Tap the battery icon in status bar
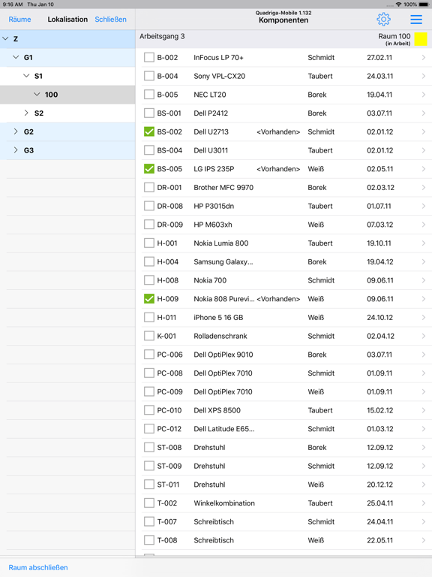The width and height of the screenshot is (432, 577). pyautogui.click(x=424, y=5)
